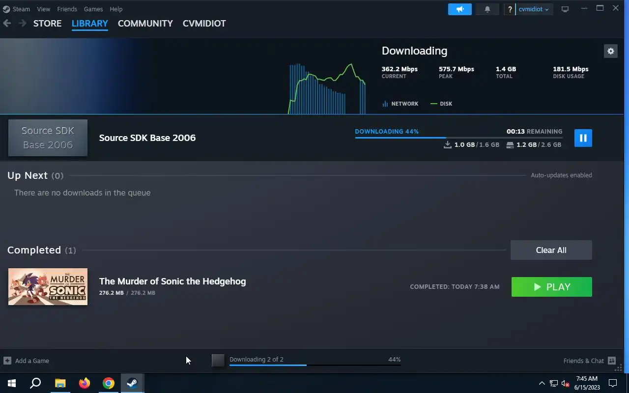Enter Big Picture mode via monitor icon
Viewport: 629px width, 393px height.
[565, 9]
